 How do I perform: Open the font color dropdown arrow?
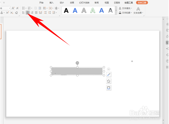4,13
